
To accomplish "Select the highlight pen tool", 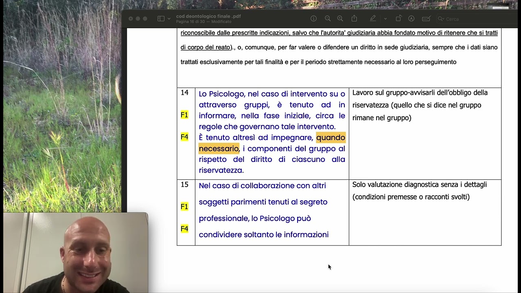I will click(x=373, y=19).
